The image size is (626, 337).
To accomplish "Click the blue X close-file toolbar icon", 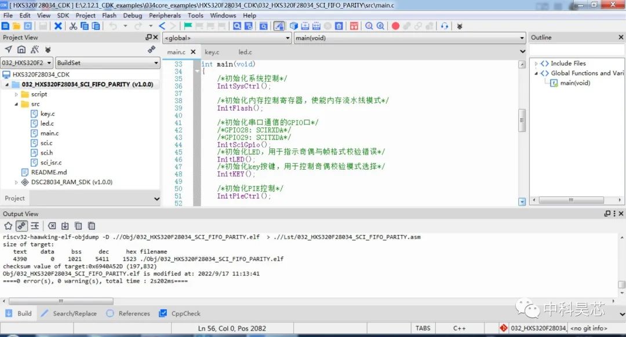I will pos(59,26).
